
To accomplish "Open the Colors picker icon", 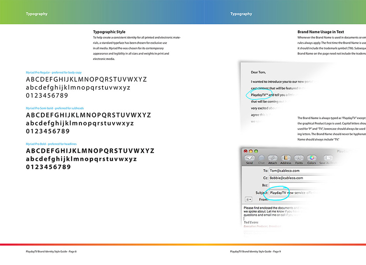I will pyautogui.click(x=312, y=158).
